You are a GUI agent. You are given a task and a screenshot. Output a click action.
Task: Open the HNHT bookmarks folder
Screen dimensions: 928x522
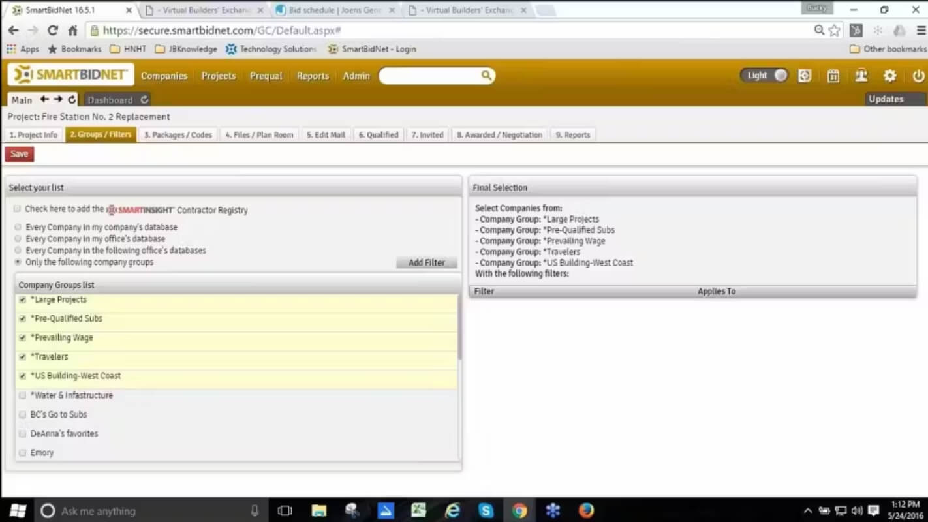(128, 49)
